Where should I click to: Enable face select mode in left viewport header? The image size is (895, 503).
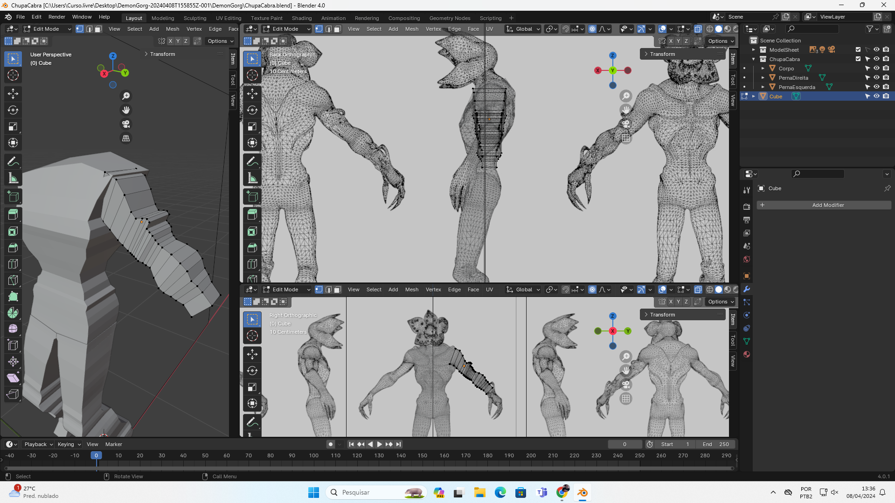pyautogui.click(x=98, y=29)
